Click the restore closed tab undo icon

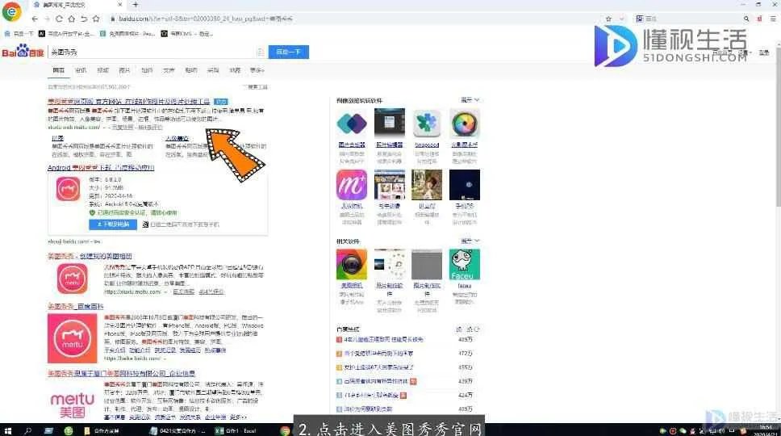(84, 19)
